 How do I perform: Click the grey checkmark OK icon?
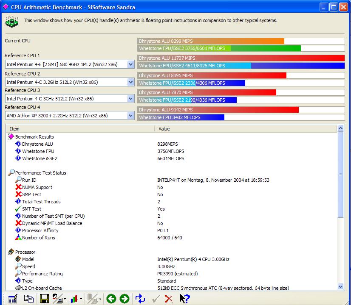(x=156, y=299)
